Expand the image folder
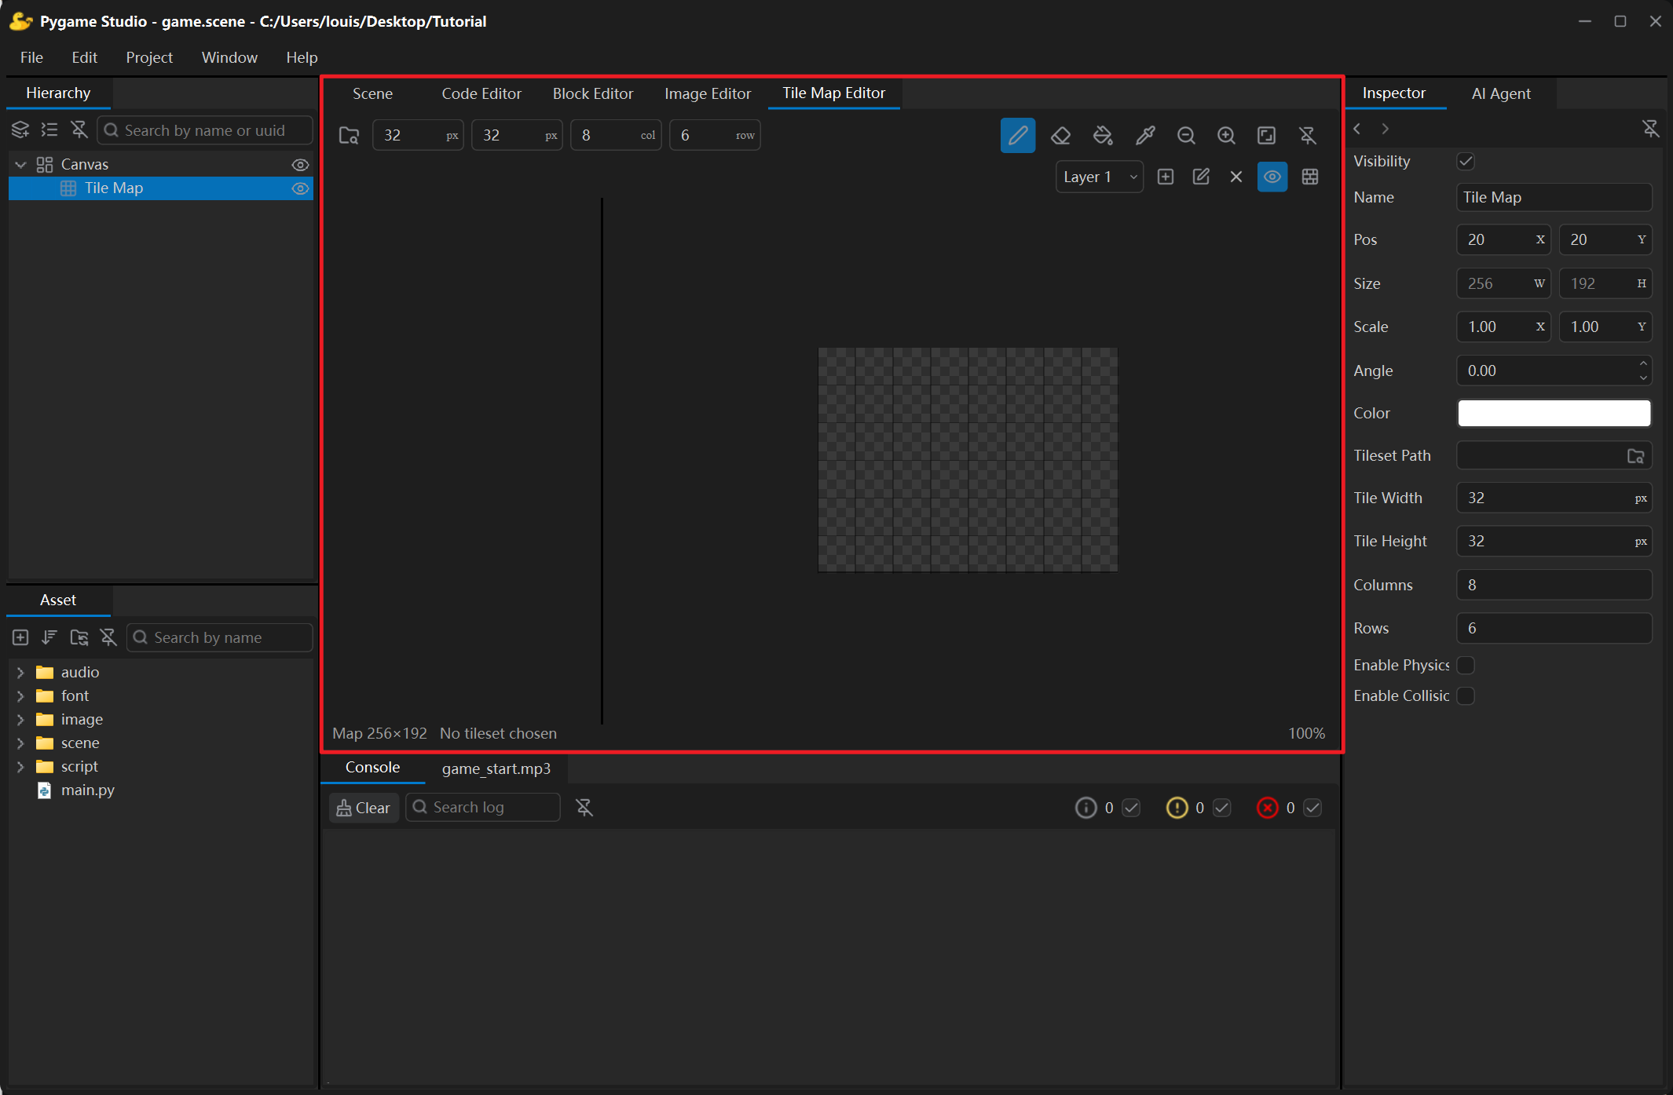1673x1095 pixels. point(21,720)
